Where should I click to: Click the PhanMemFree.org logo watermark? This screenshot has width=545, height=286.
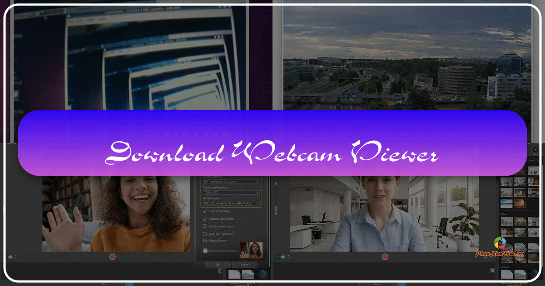point(500,243)
